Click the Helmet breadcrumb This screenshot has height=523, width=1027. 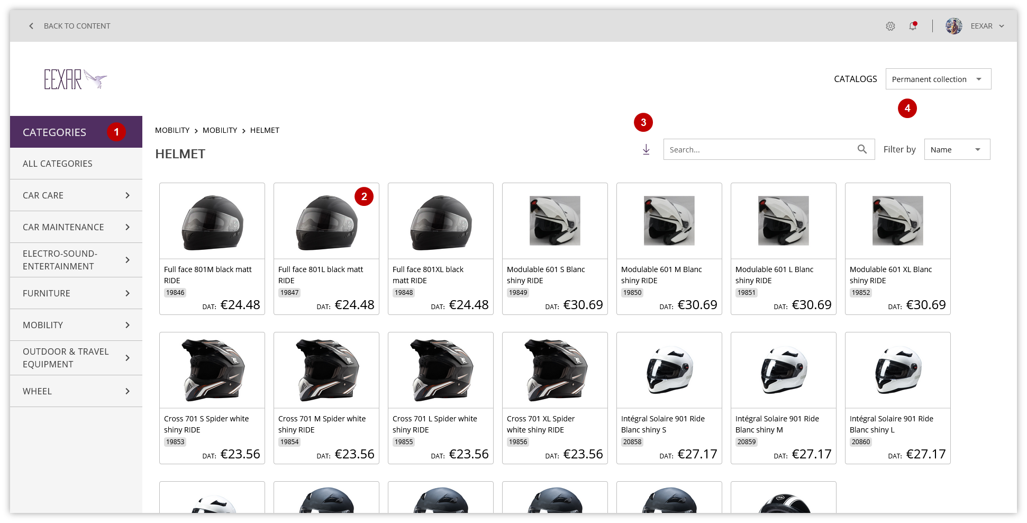pos(265,130)
